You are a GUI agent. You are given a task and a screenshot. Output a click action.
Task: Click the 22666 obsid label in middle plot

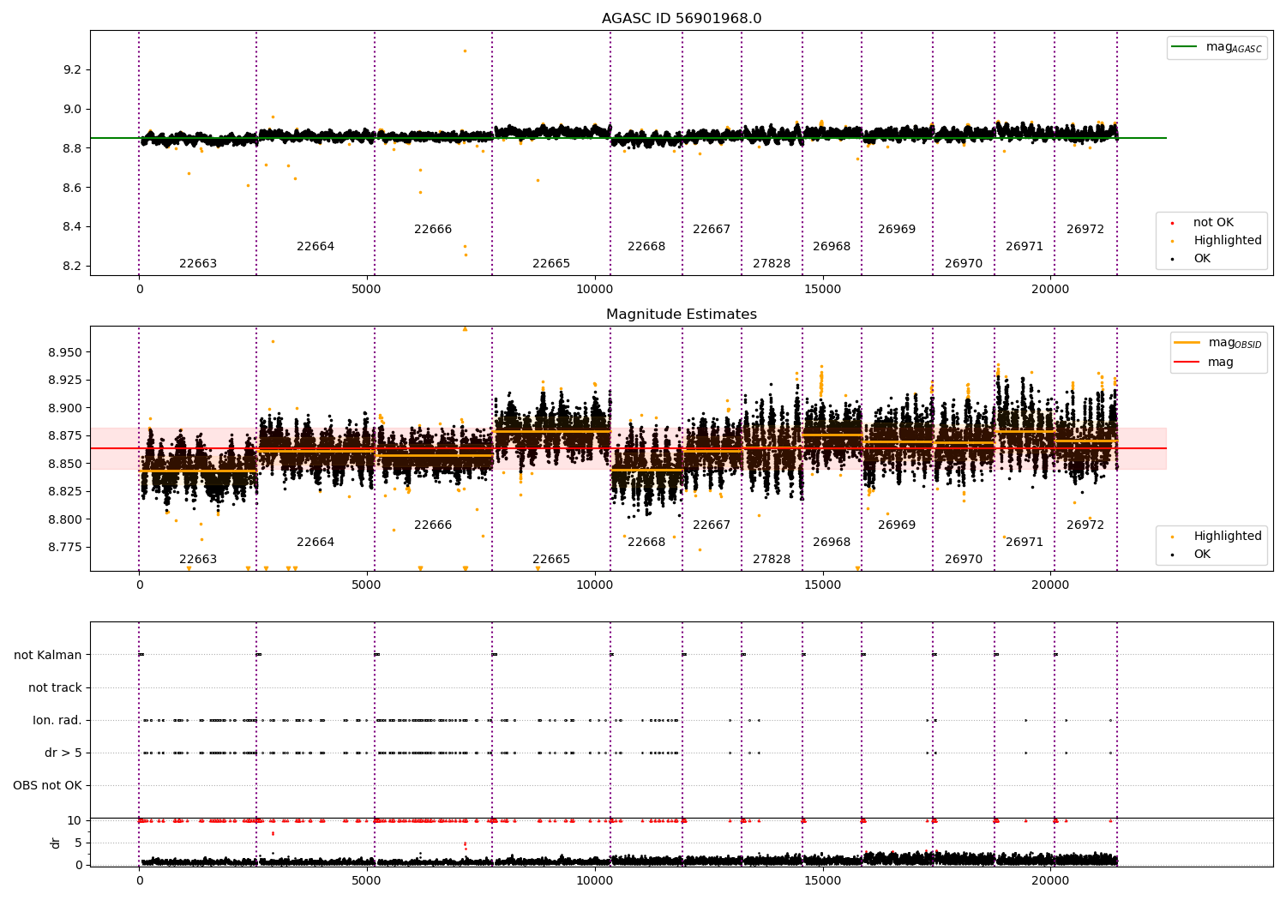click(x=433, y=525)
